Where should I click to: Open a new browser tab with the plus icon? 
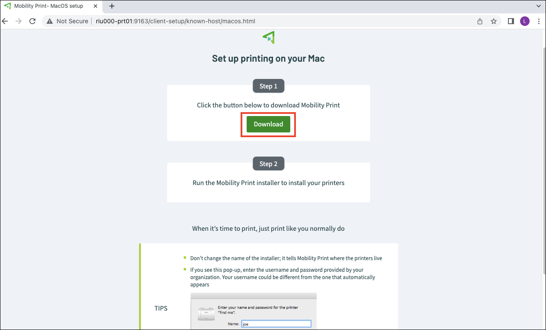112,6
